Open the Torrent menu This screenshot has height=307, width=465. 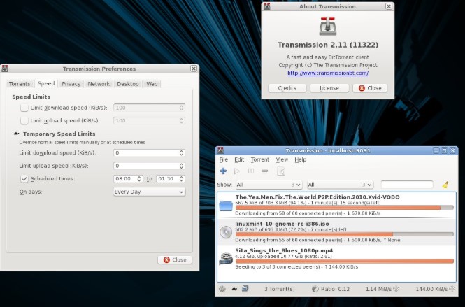pos(260,159)
